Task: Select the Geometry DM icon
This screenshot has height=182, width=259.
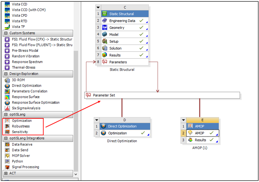Action: [x=105, y=27]
